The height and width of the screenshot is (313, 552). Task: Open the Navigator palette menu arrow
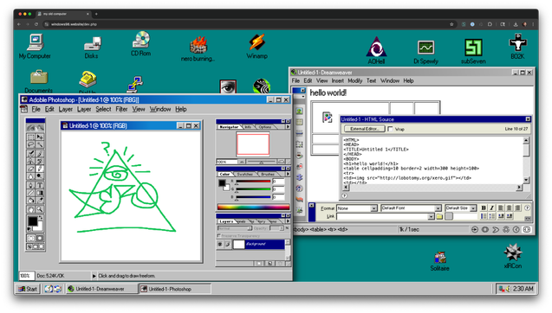tap(288, 127)
